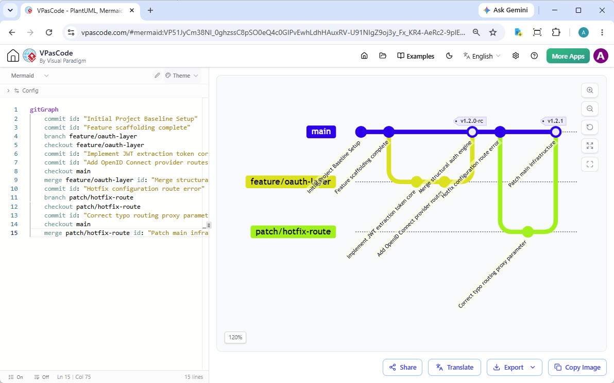The height and width of the screenshot is (383, 614).
Task: Click the main branch label in diagram
Action: 321,132
